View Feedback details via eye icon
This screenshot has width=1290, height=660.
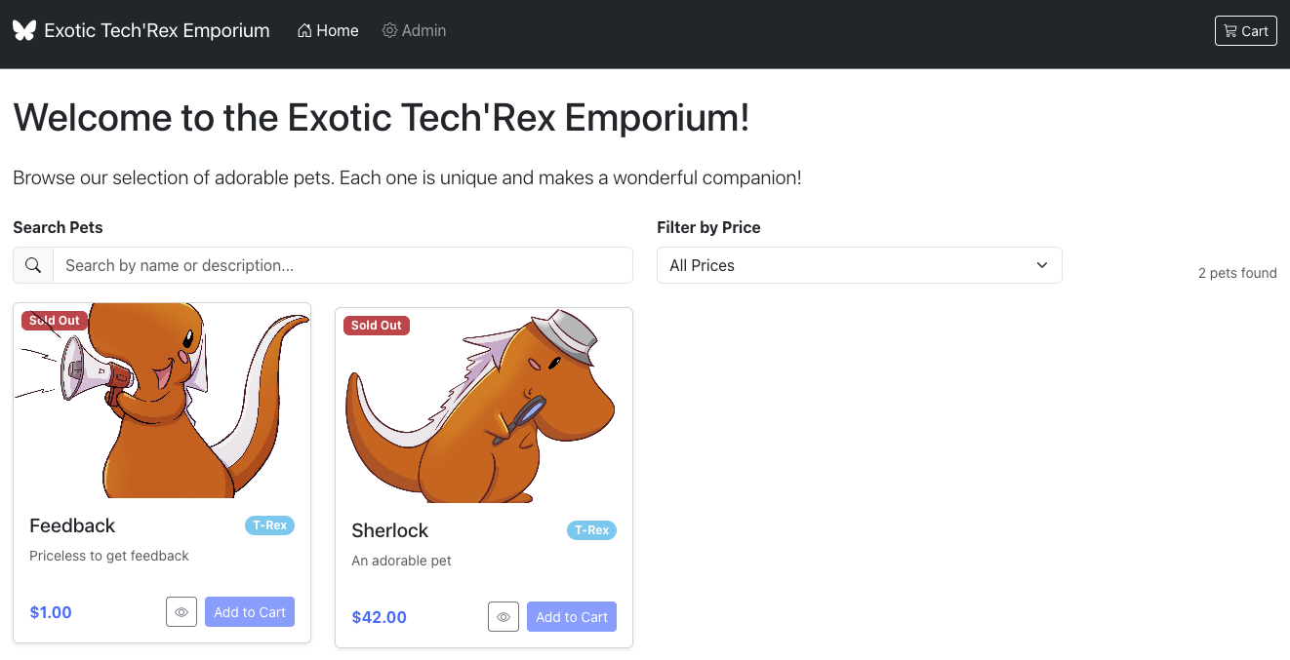tap(181, 612)
